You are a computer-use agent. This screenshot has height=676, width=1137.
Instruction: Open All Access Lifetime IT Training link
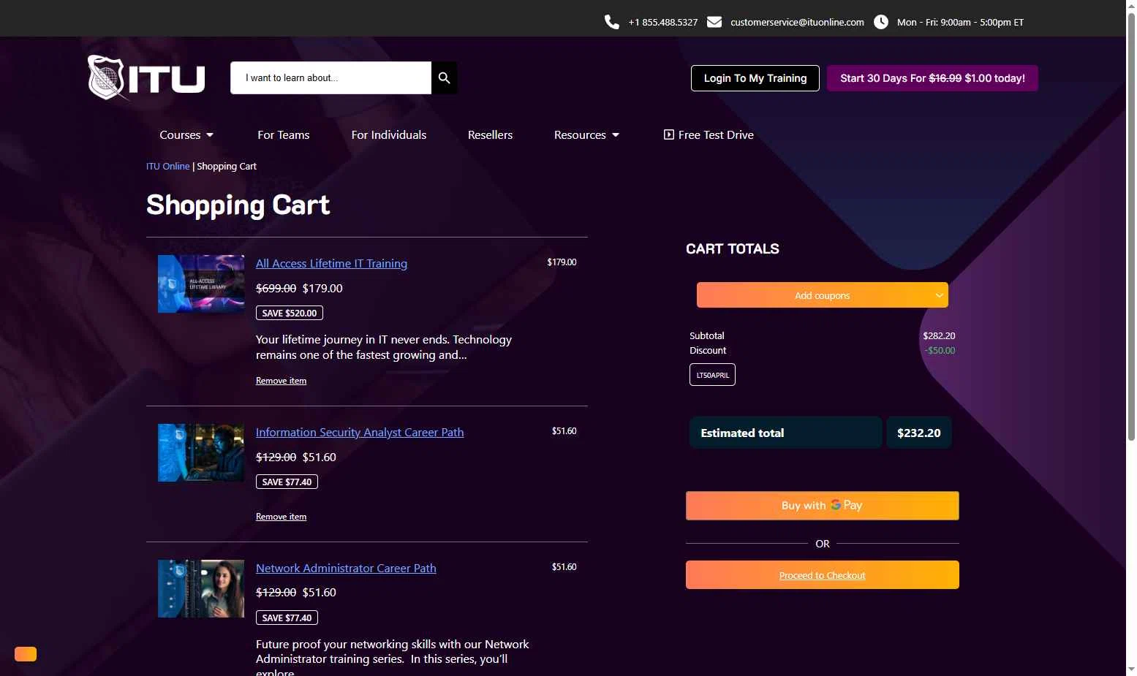(x=331, y=263)
